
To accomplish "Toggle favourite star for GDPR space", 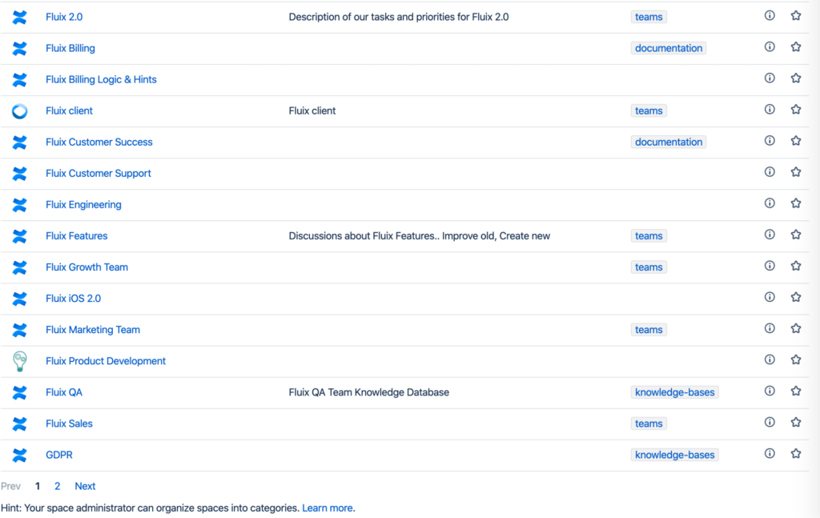I will (x=795, y=454).
